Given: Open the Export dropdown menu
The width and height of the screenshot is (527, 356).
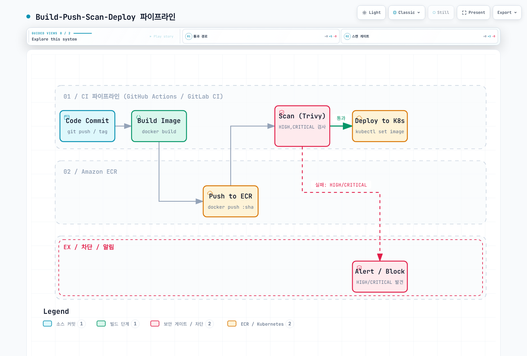Looking at the screenshot, I should pos(507,13).
